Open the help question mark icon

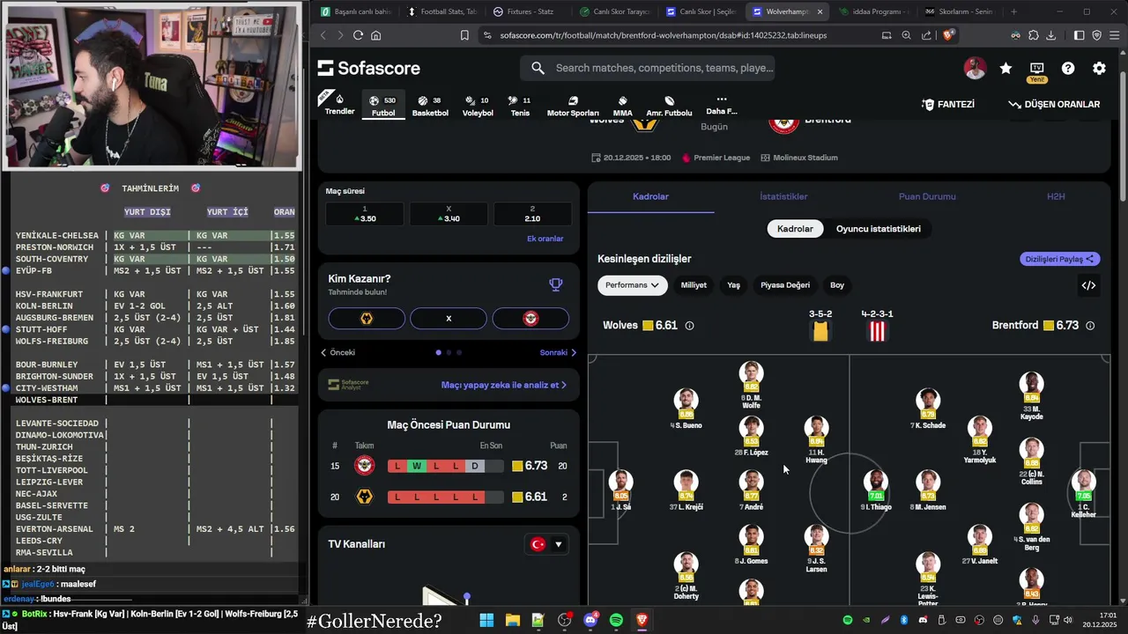point(1068,68)
